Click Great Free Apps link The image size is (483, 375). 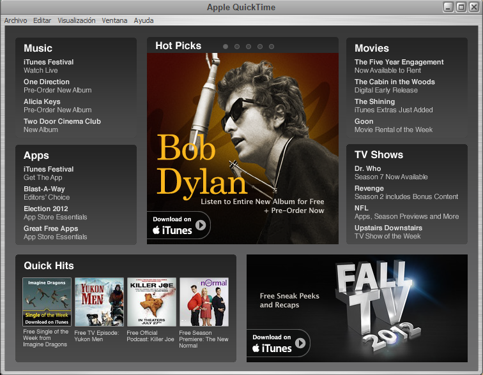pyautogui.click(x=51, y=228)
